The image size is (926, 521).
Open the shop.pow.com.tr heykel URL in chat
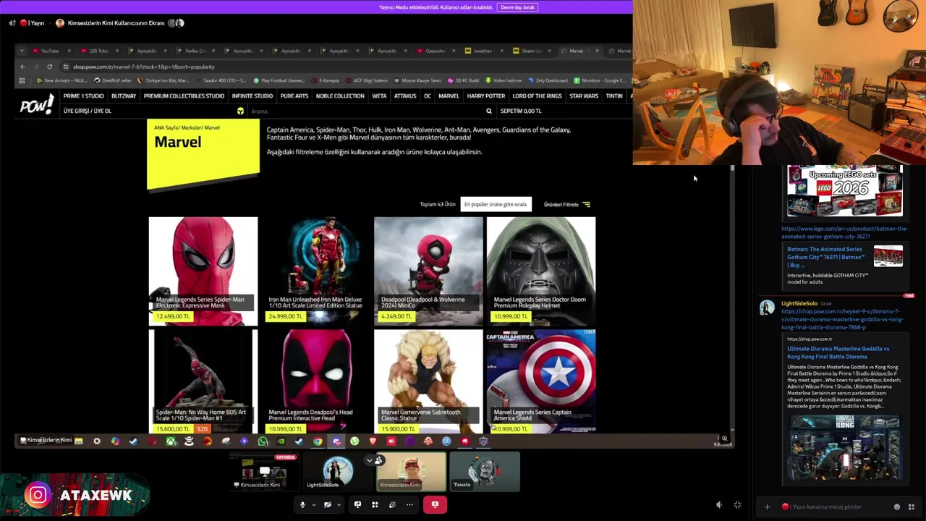pyautogui.click(x=842, y=319)
